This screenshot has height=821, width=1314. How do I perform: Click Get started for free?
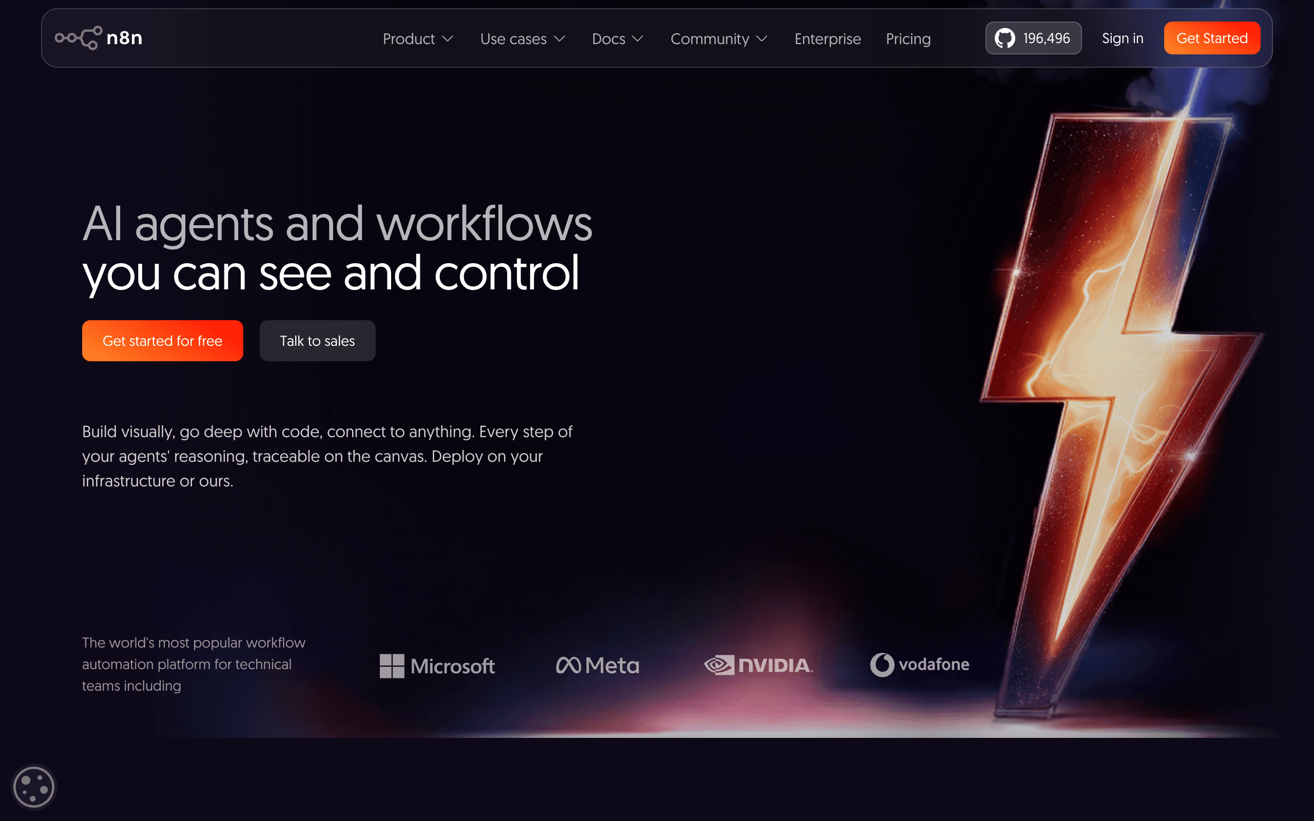pos(162,340)
